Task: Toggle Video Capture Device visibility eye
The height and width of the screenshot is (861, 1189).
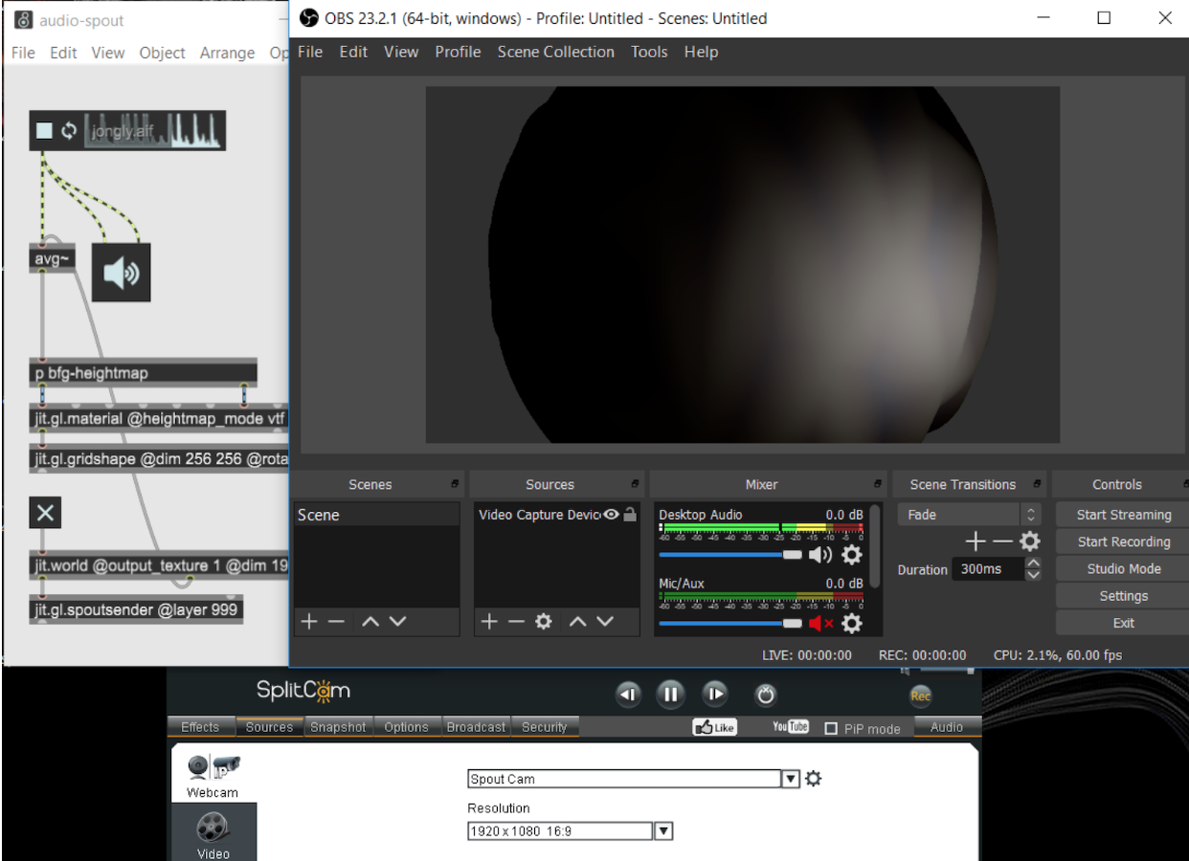Action: pos(611,515)
